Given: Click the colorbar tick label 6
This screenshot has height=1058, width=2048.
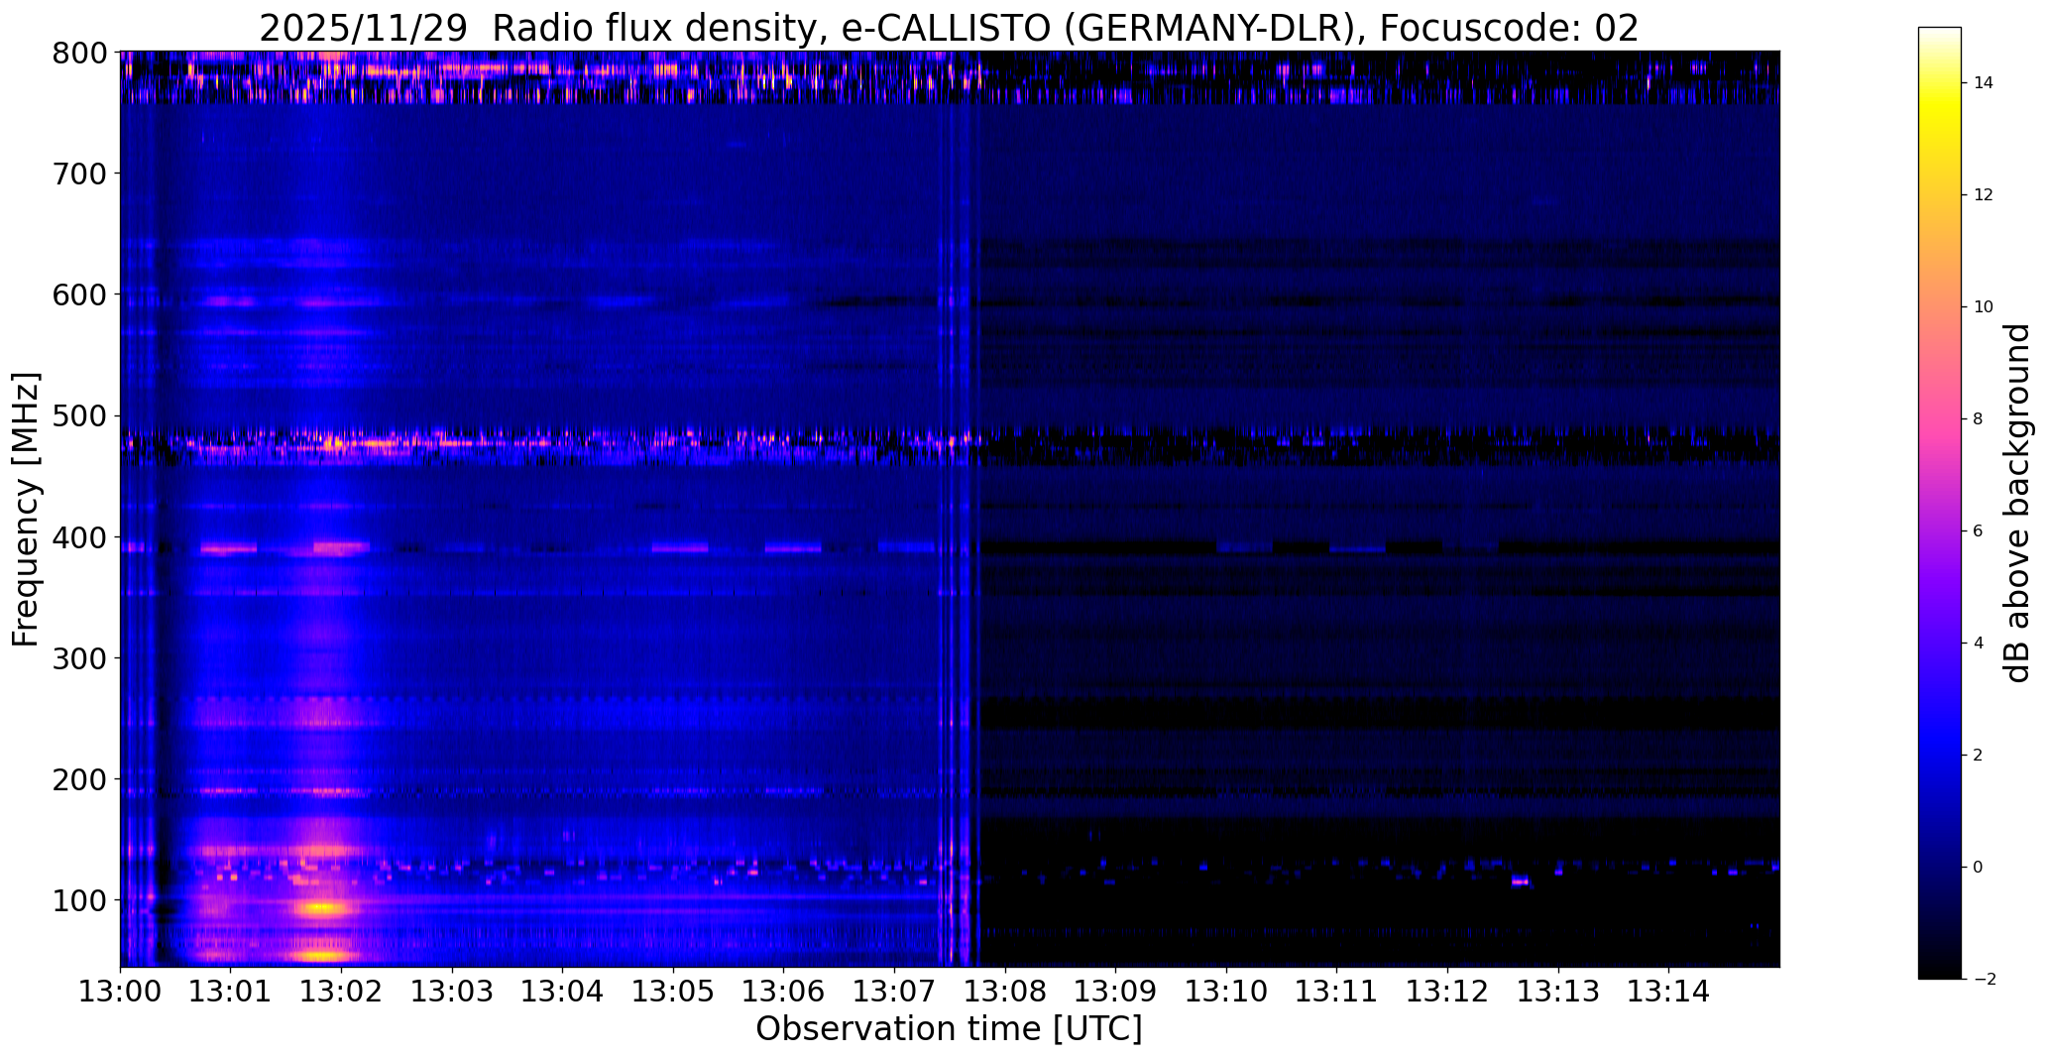Looking at the screenshot, I should tap(1979, 531).
